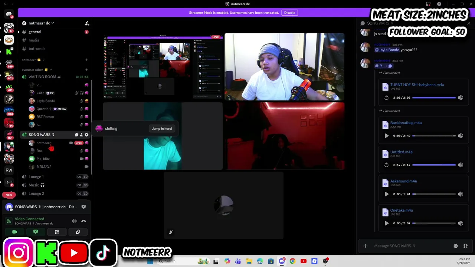The image size is (475, 267).
Task: Add a channel to events n other category
Action: coord(86,70)
